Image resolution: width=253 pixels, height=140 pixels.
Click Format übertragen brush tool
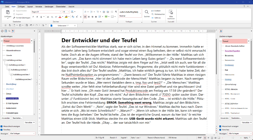coord(22,18)
